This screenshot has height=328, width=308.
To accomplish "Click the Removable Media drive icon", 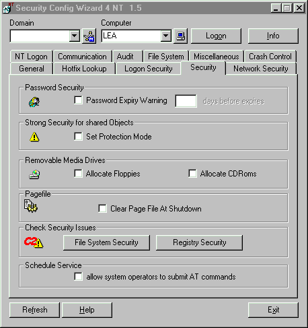I will pyautogui.click(x=34, y=174).
